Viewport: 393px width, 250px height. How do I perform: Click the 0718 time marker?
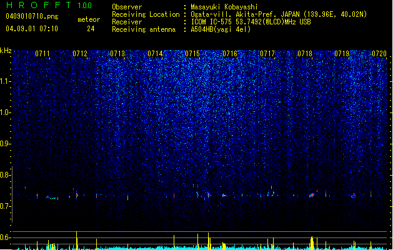point(305,54)
